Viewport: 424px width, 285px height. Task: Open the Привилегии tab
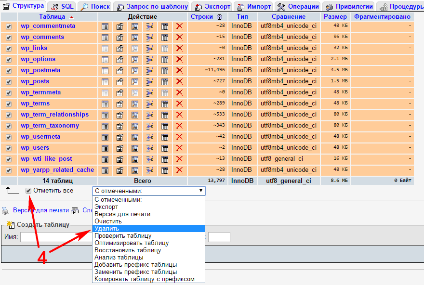point(349,6)
